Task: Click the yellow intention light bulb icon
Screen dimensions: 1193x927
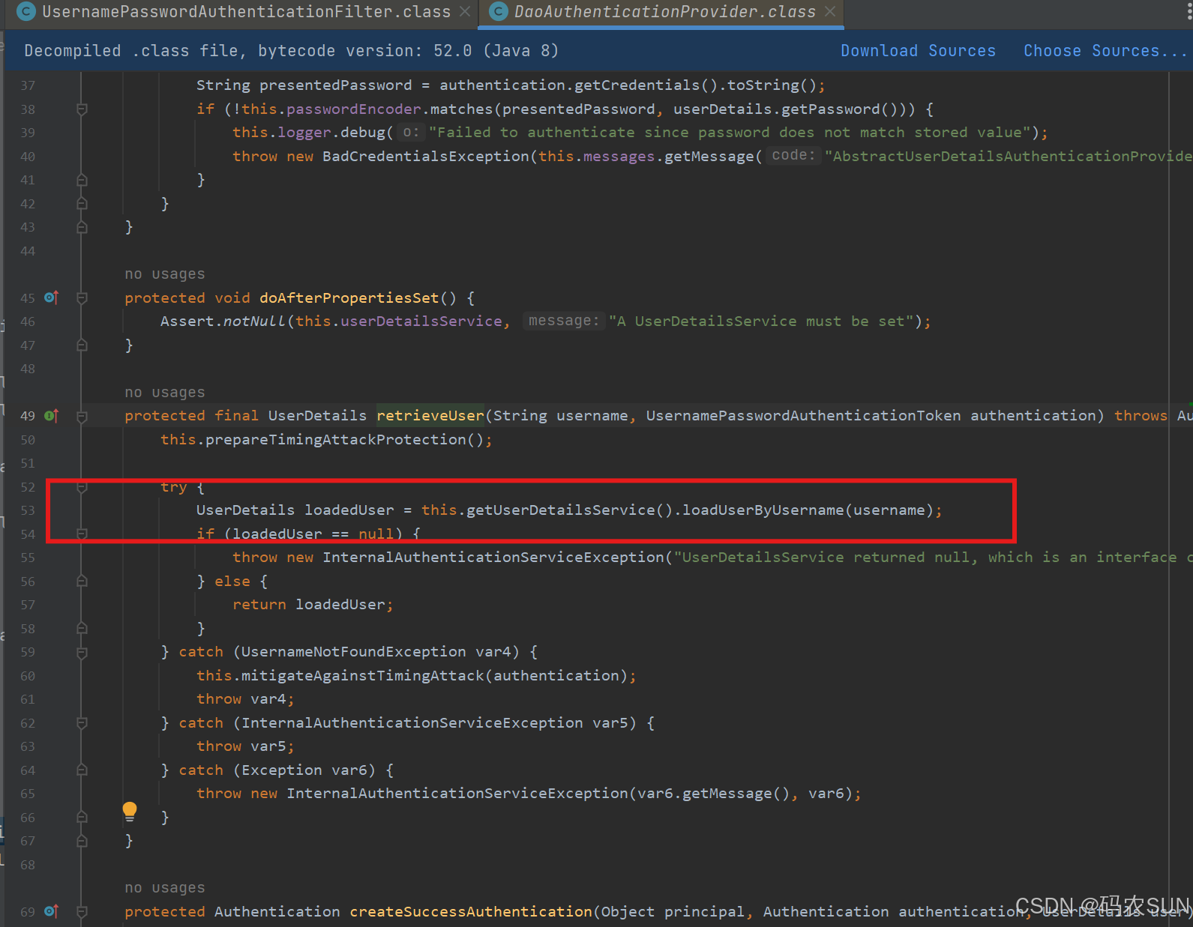Action: click(x=130, y=810)
